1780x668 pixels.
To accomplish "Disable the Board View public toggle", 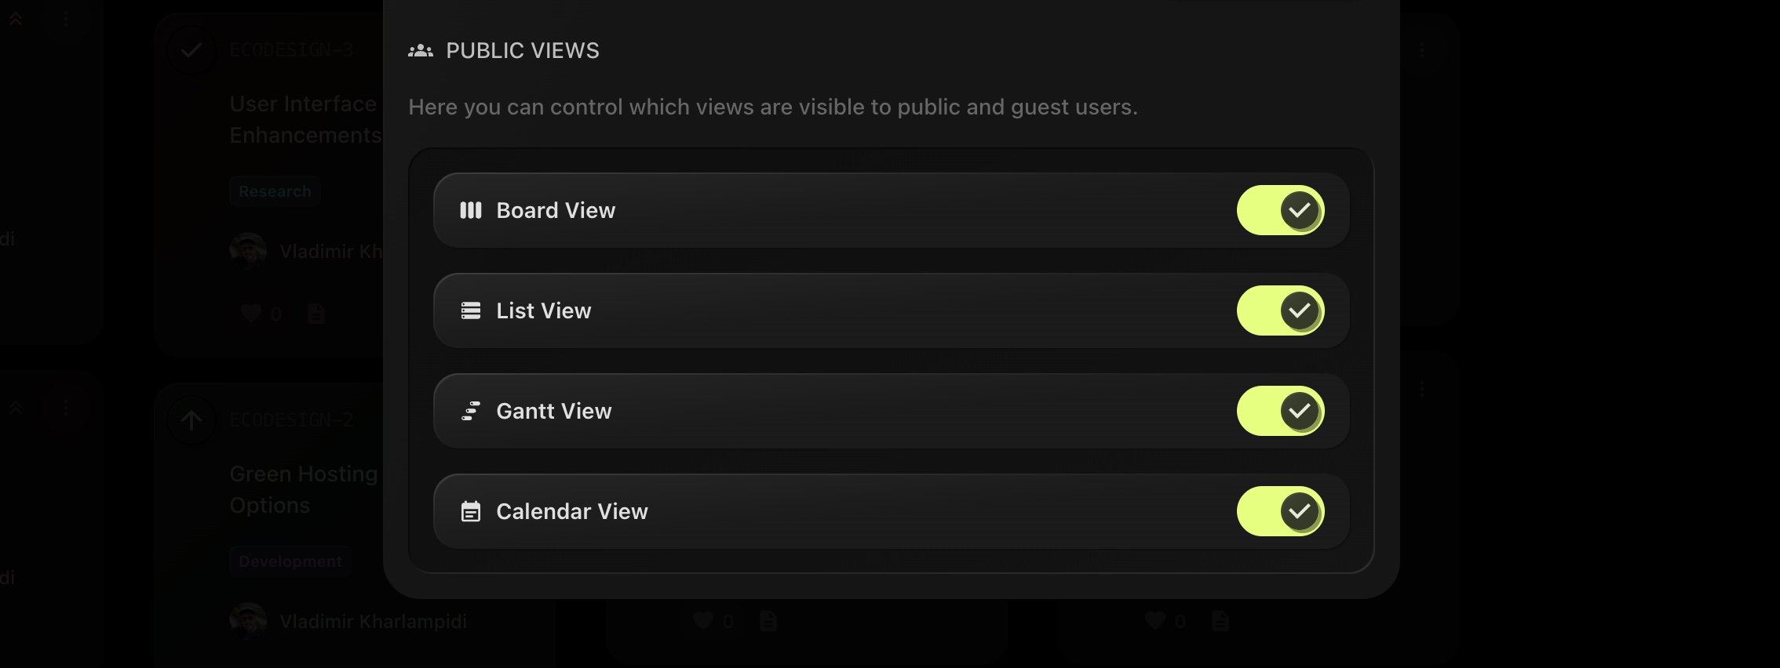I will (x=1280, y=210).
